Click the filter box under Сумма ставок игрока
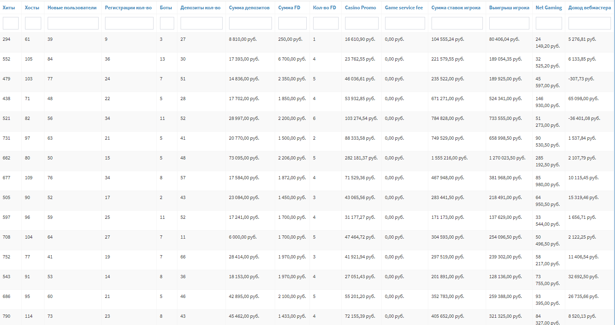Viewport: 615px width, 325px height. pos(457,23)
